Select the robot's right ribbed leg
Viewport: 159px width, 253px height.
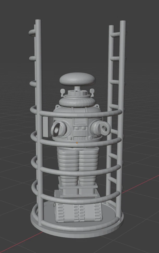pos(87,162)
